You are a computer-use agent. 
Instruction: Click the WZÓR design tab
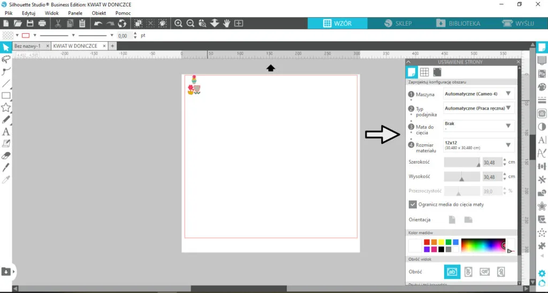pyautogui.click(x=337, y=24)
